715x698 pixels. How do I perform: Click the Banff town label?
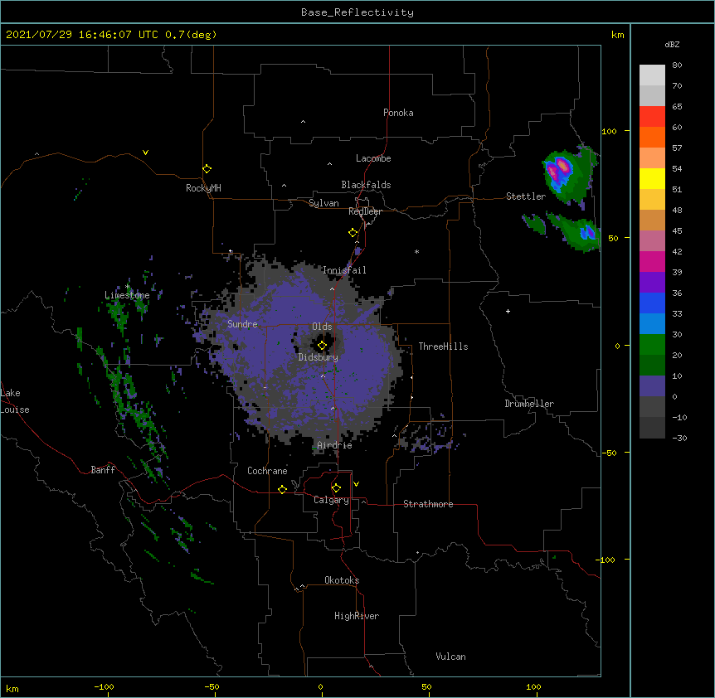click(x=103, y=470)
